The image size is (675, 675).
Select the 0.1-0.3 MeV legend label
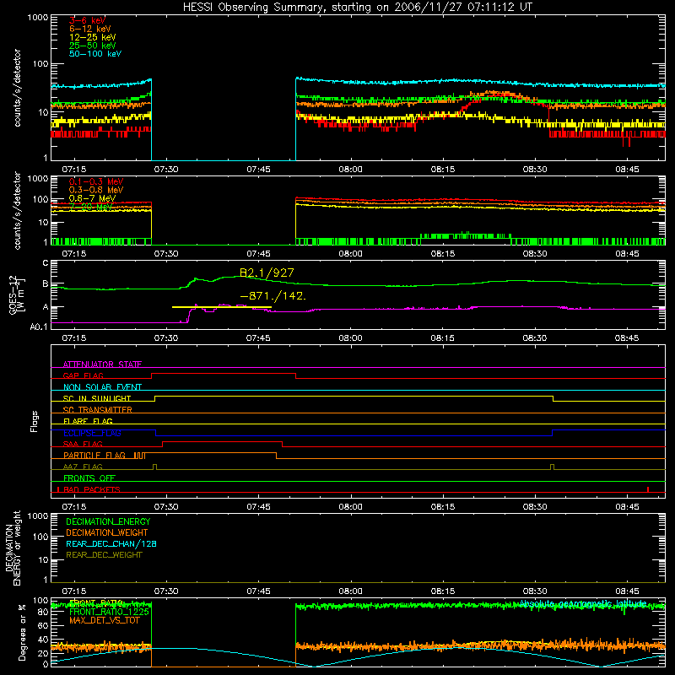tap(96, 181)
